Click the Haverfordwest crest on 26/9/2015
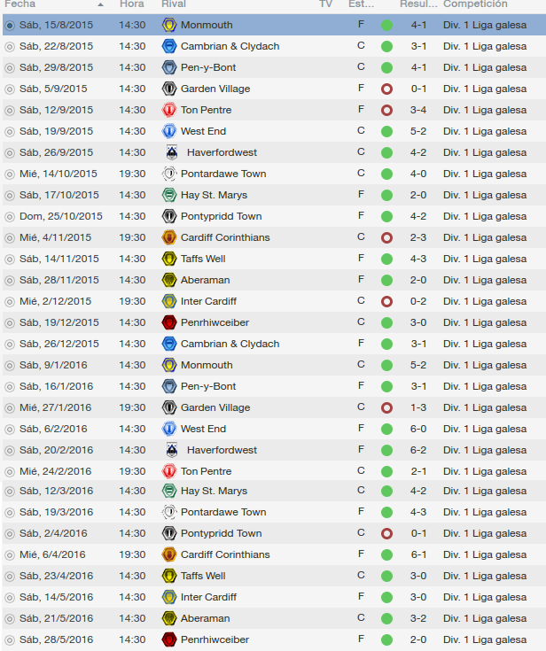The image size is (546, 651). coord(172,152)
